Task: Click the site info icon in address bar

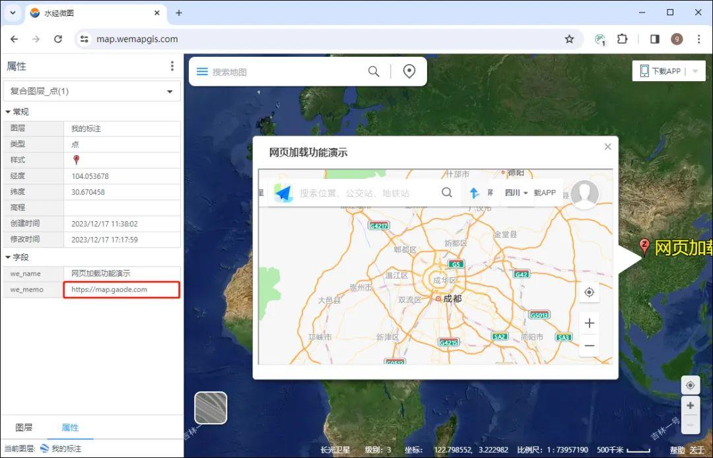Action: (85, 39)
